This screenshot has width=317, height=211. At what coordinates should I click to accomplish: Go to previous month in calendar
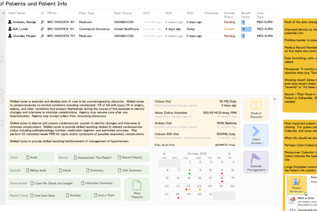pos(164,153)
